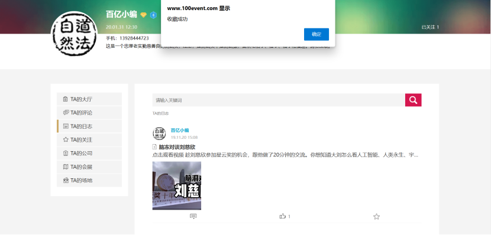Like the post with thumbs-up icon
Image resolution: width=491 pixels, height=235 pixels.
tap(283, 216)
